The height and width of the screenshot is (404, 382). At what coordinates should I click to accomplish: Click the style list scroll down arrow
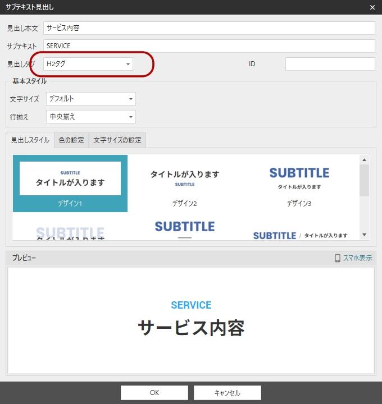(364, 235)
